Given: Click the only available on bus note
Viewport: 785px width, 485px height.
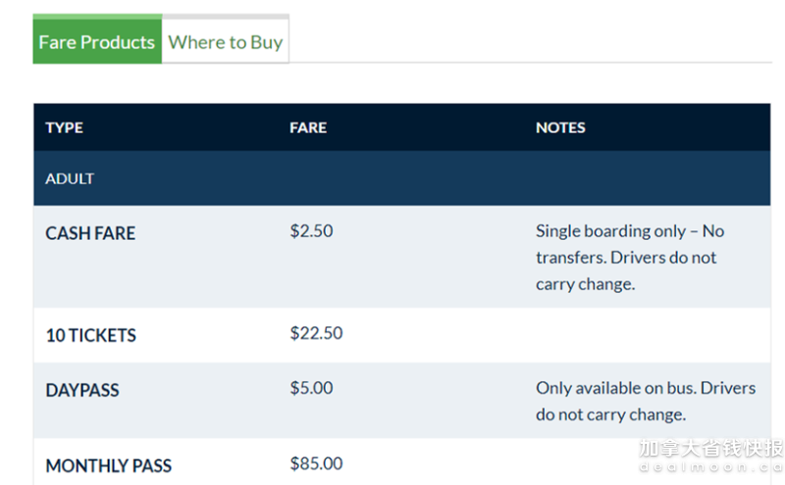Looking at the screenshot, I should [x=646, y=401].
